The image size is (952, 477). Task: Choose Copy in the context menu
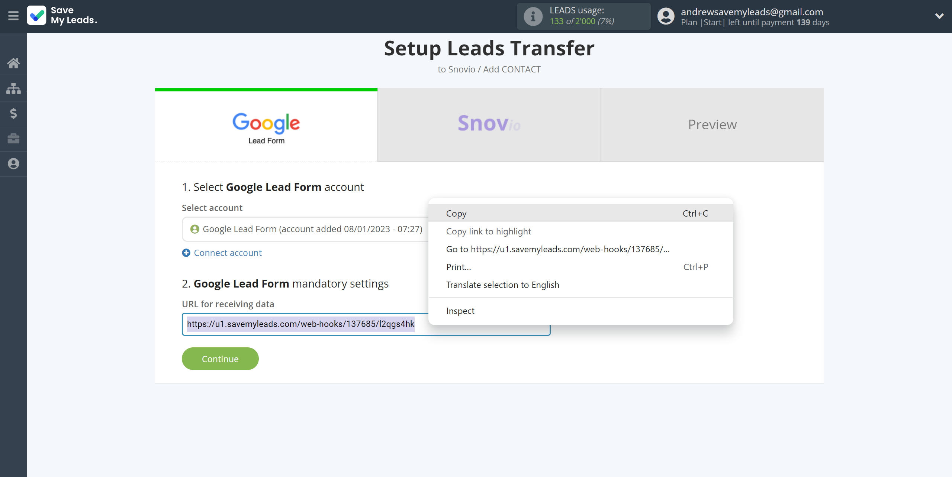[580, 213]
